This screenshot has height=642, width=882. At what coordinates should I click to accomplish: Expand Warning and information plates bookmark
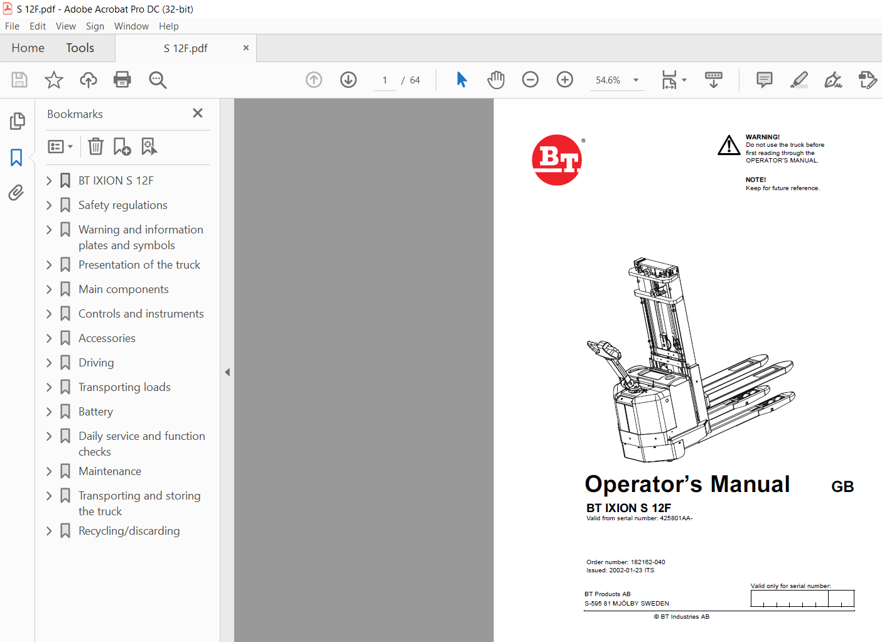(49, 230)
